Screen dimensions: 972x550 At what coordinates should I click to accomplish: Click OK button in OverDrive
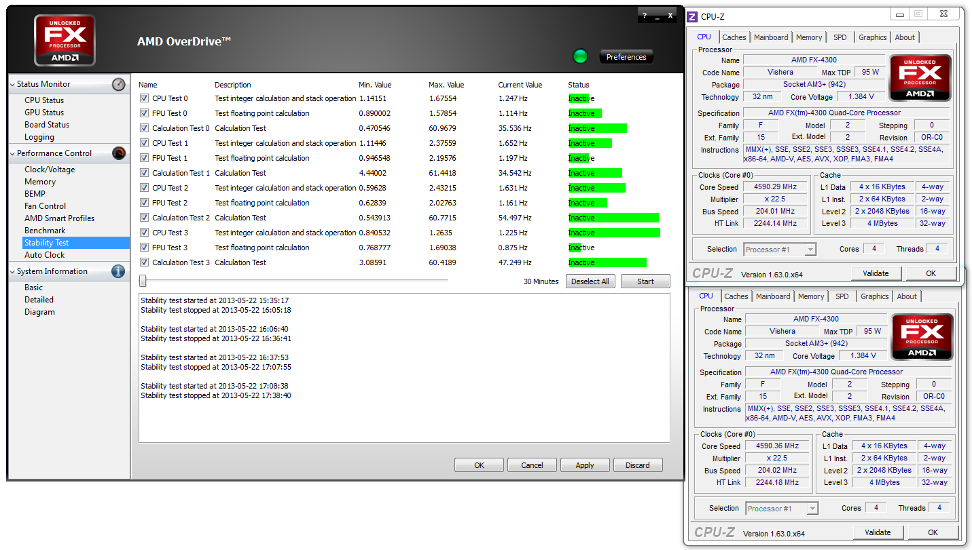pyautogui.click(x=479, y=465)
